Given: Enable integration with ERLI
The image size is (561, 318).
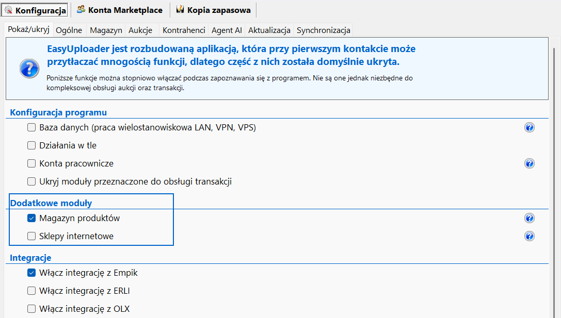Looking at the screenshot, I should tap(31, 291).
